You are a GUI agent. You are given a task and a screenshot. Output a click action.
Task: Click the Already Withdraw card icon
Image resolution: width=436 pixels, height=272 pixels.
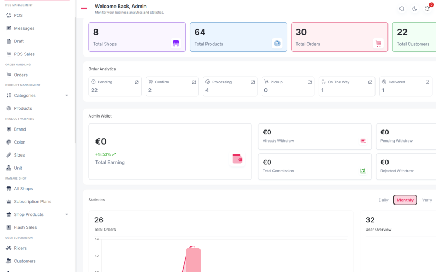363,141
